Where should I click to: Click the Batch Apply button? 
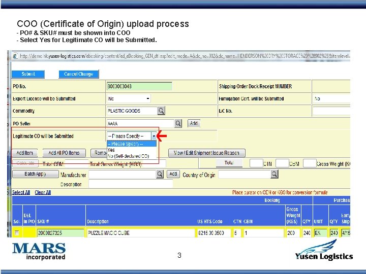[35, 174]
